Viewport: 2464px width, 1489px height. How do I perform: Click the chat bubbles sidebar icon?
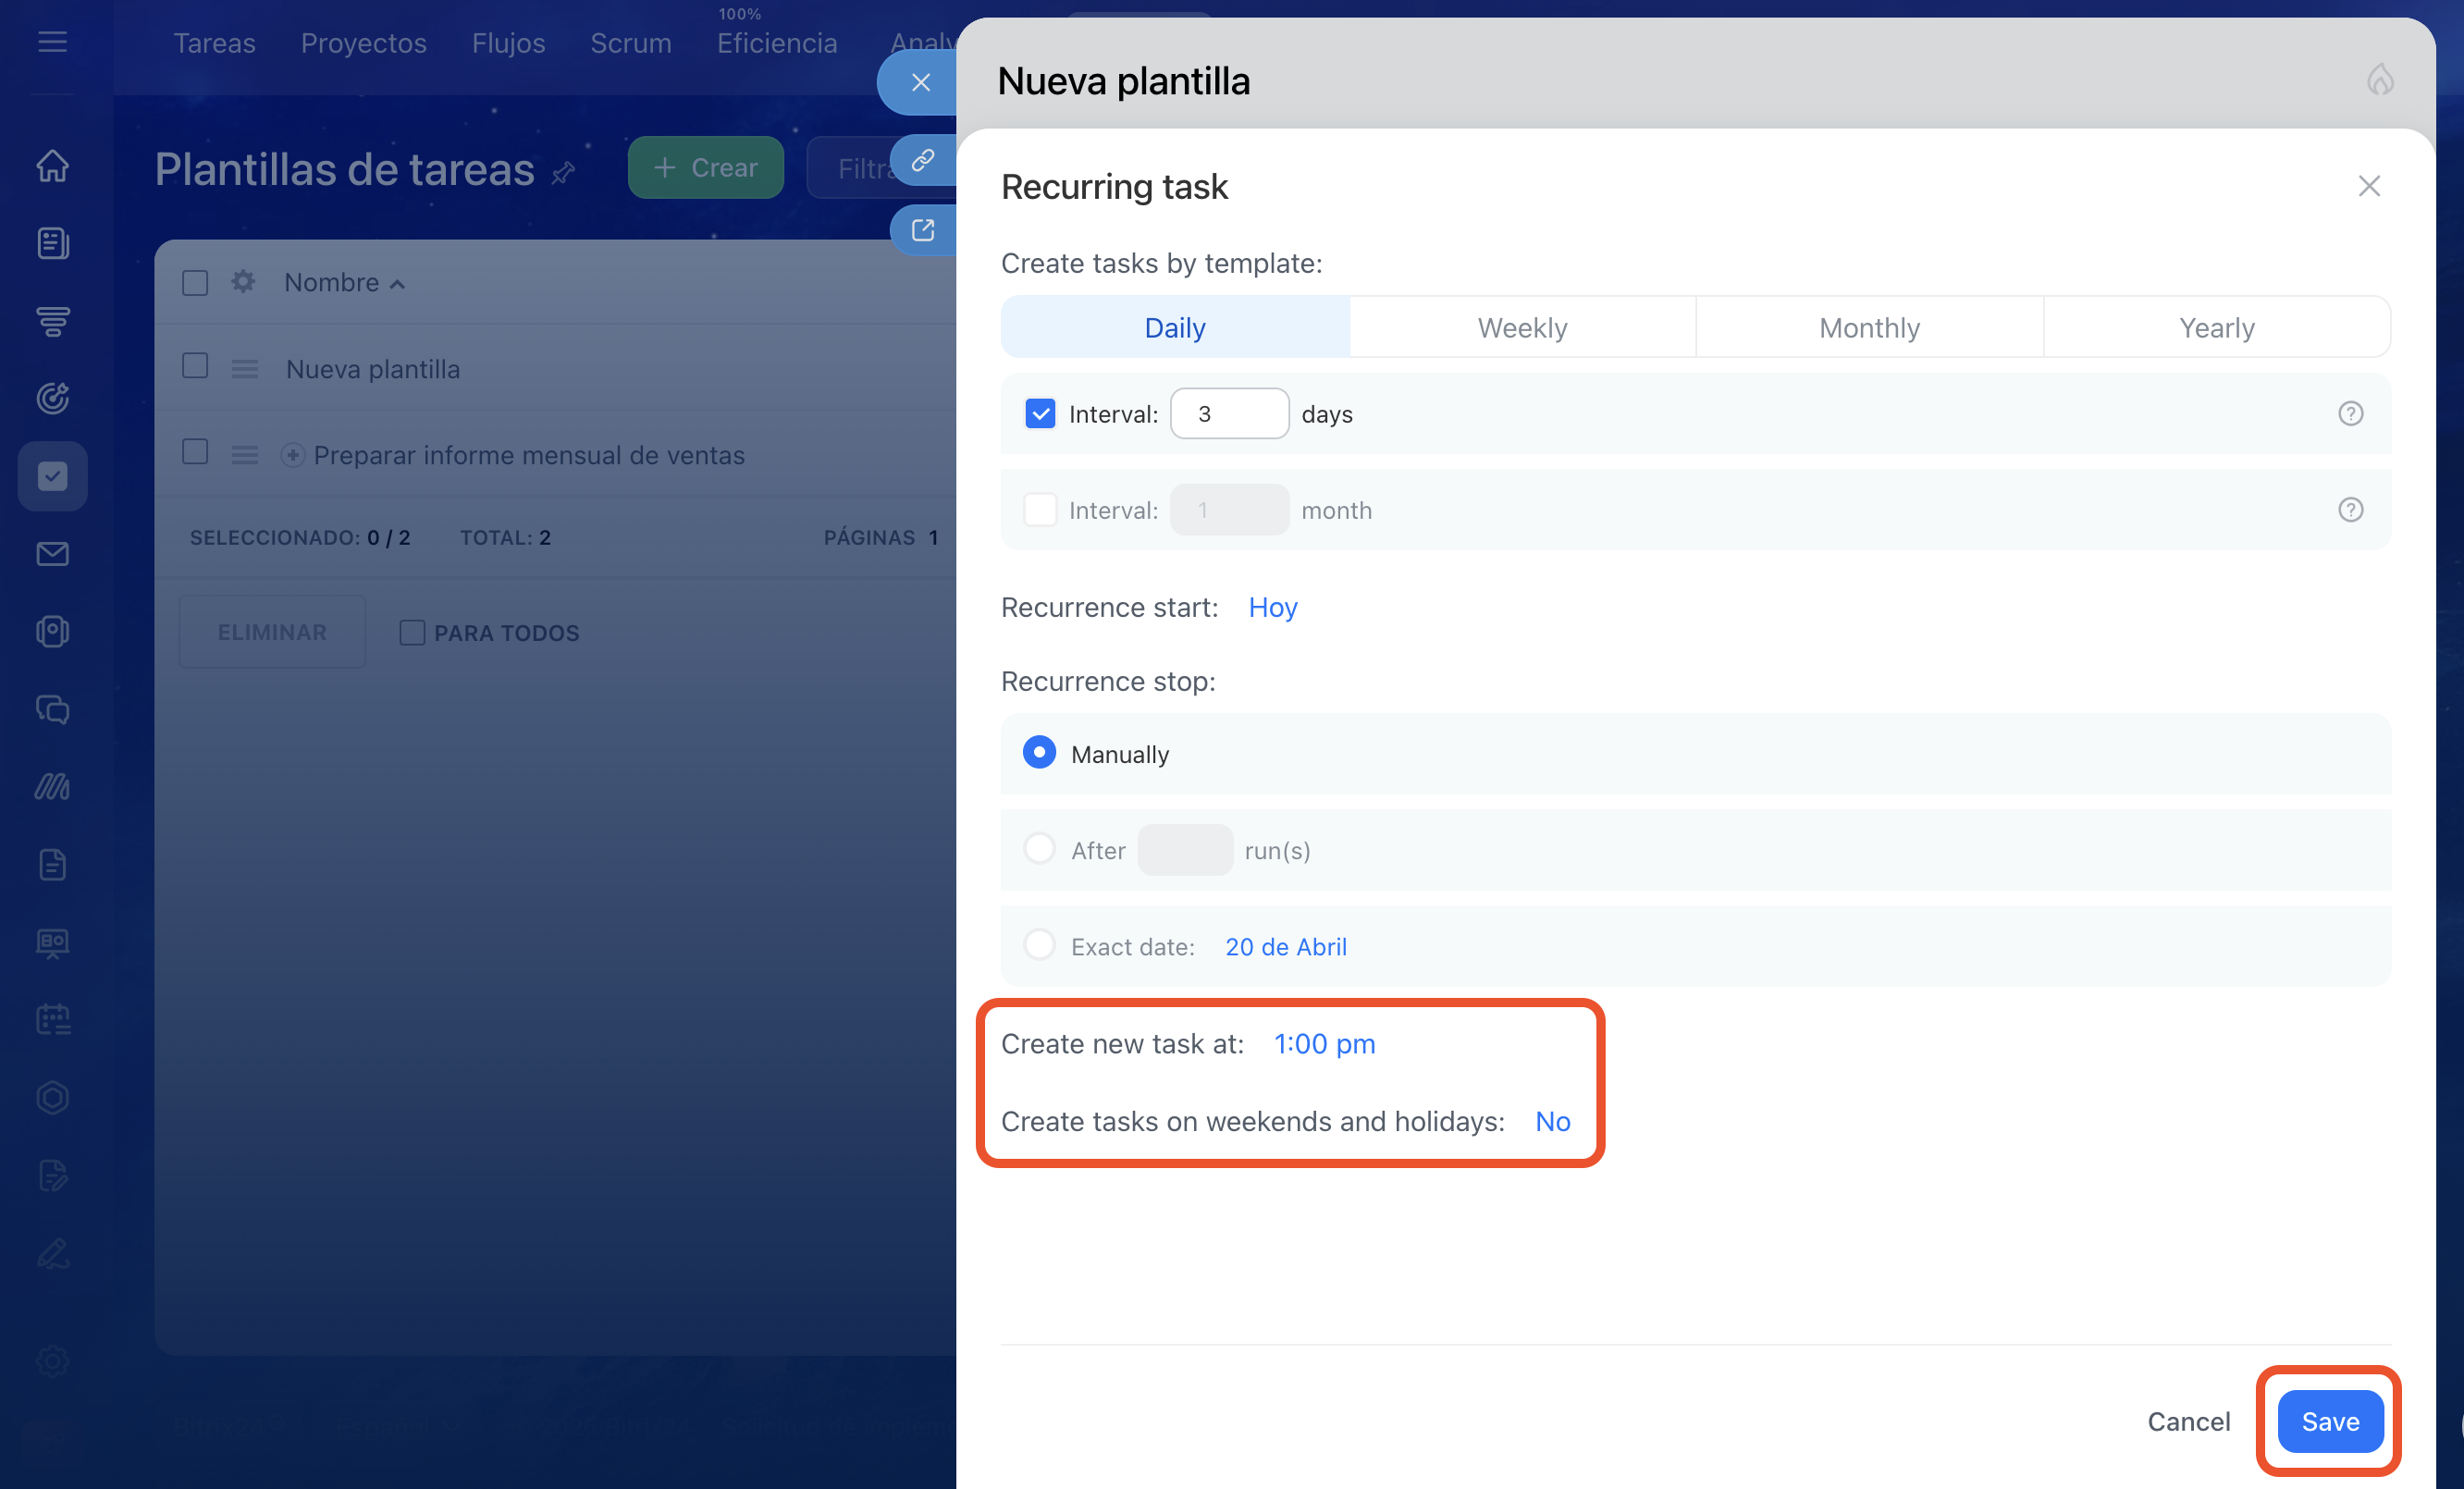pos(52,709)
